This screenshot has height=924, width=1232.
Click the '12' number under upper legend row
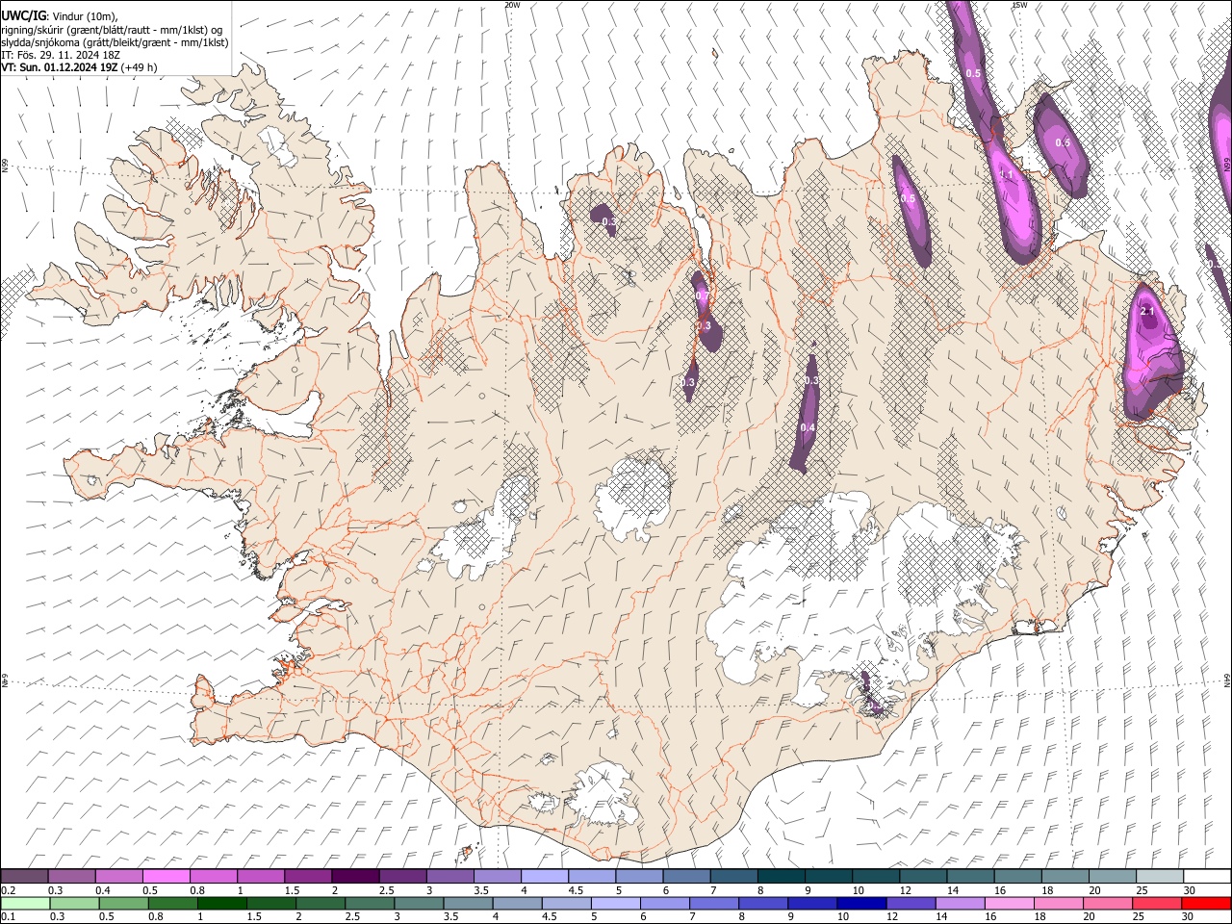point(905,890)
